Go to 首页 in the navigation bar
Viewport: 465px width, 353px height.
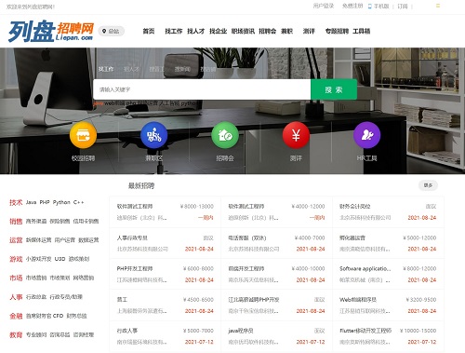tap(149, 31)
